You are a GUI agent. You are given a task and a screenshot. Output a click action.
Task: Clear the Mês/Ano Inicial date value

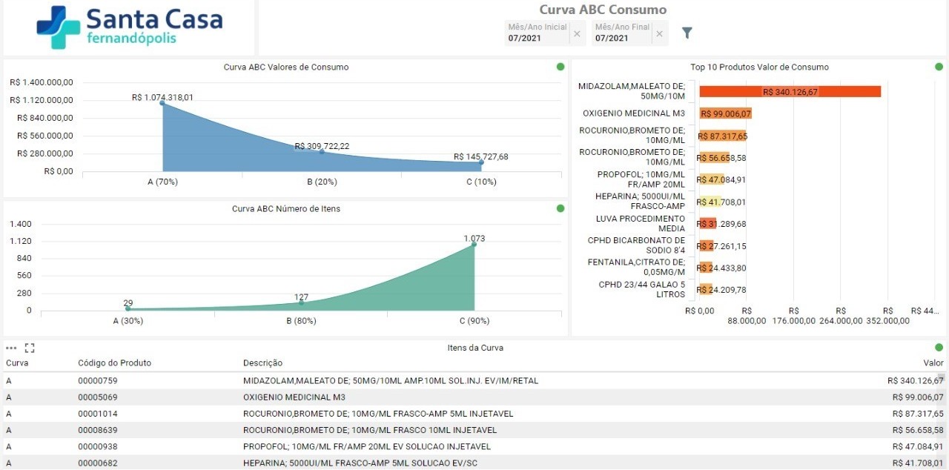[577, 33]
